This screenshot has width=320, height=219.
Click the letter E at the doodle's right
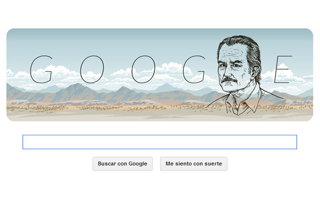click(283, 69)
